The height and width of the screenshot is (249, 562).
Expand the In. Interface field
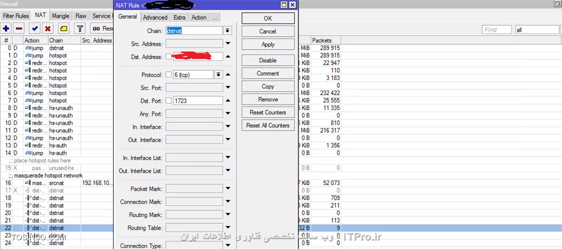228,127
